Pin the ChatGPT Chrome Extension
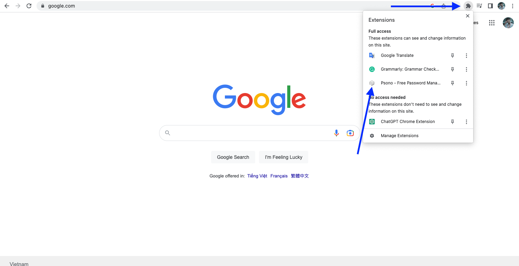 tap(453, 122)
